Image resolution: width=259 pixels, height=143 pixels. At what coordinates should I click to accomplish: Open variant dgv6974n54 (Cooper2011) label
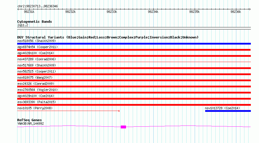point(38,47)
